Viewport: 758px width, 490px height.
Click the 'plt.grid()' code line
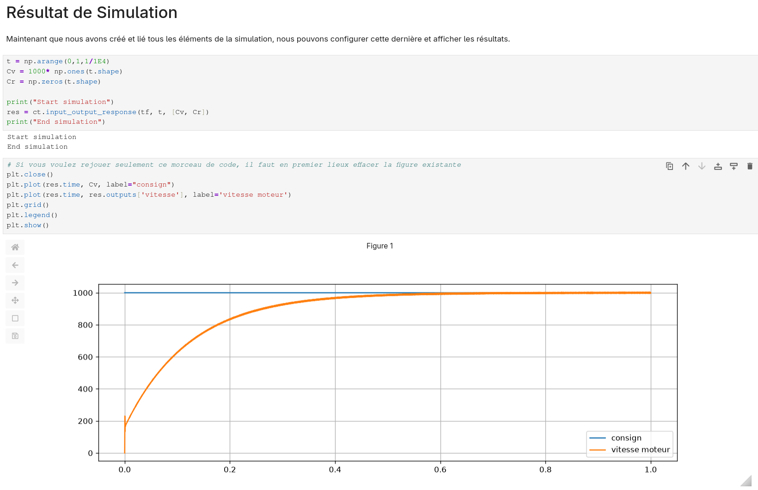pyautogui.click(x=28, y=205)
